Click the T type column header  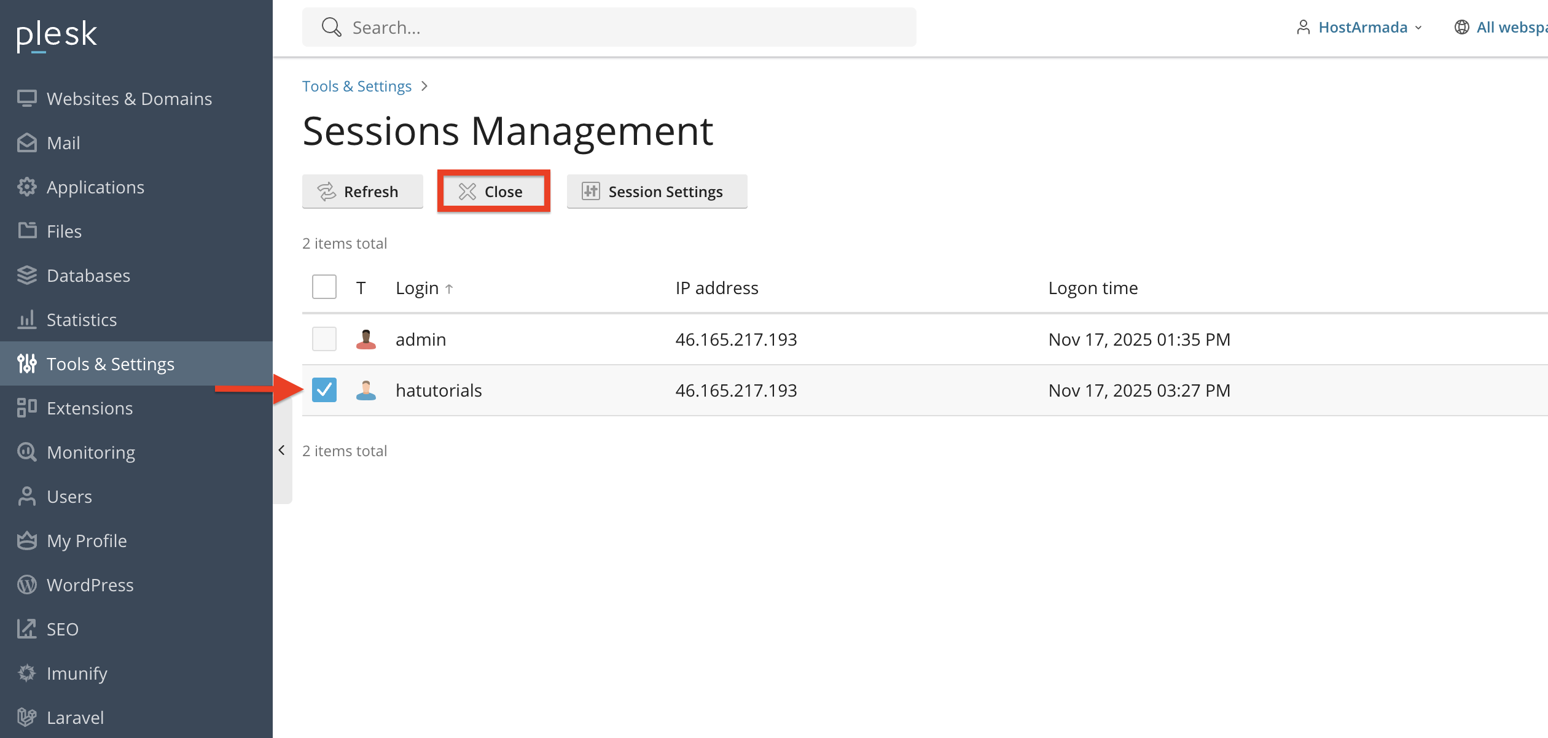[x=361, y=288]
